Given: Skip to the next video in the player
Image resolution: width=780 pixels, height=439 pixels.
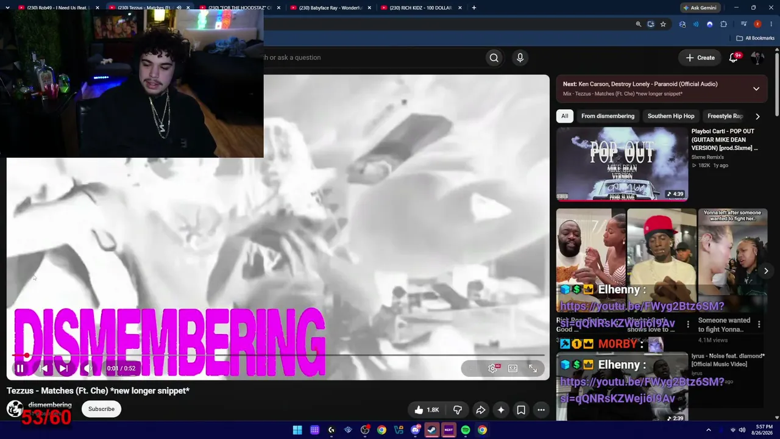Looking at the screenshot, I should [63, 368].
